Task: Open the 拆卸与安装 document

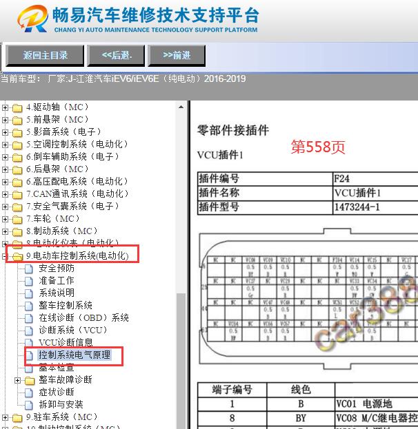Action: tap(61, 404)
